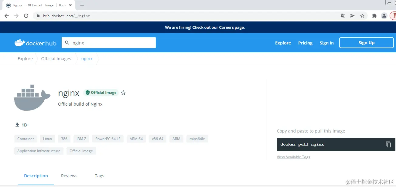Click the x86-64 chip
Screen dimensions: 396x187
coord(158,139)
